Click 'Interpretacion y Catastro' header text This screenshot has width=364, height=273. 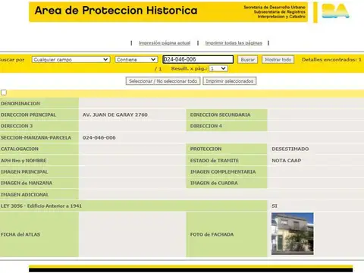(x=281, y=17)
